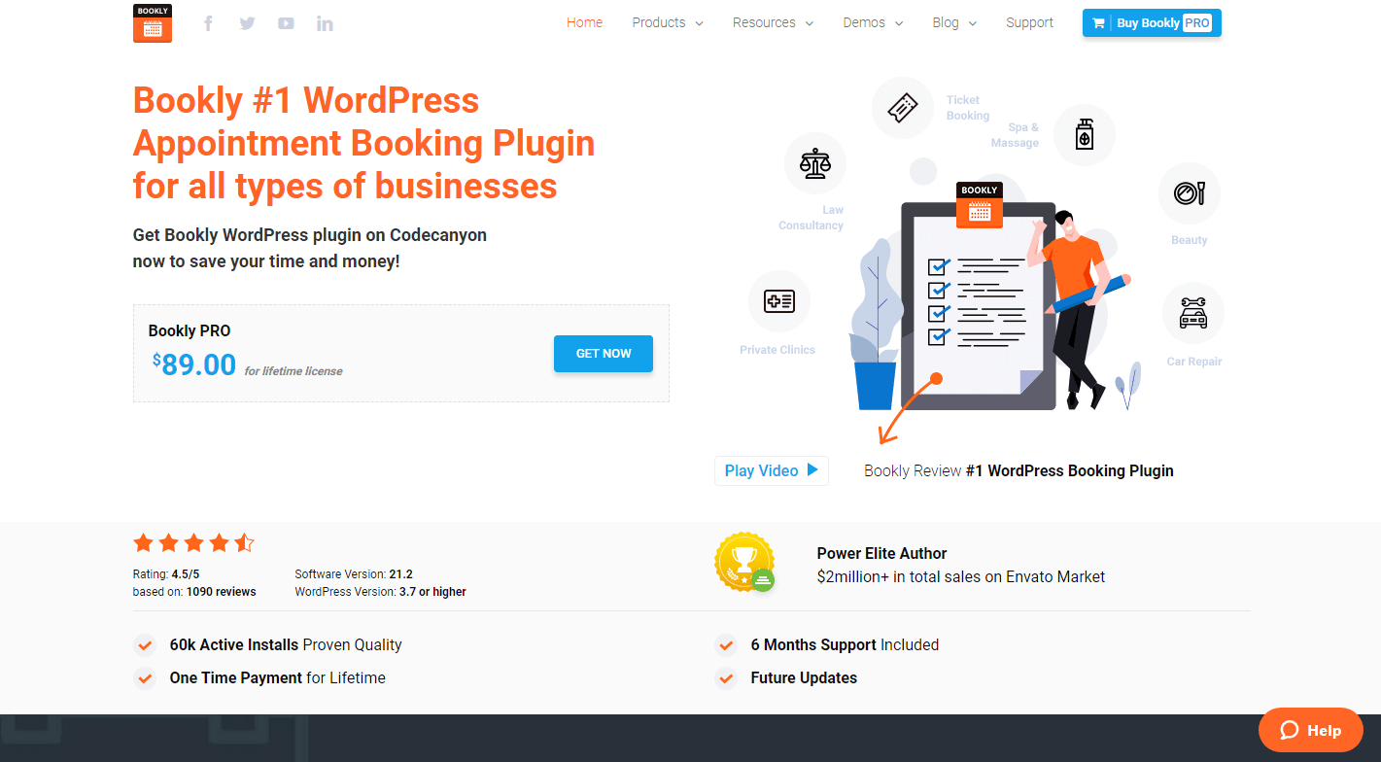Click the checkmark beside 60k Active Installs
This screenshot has height=762, width=1381.
tap(145, 644)
